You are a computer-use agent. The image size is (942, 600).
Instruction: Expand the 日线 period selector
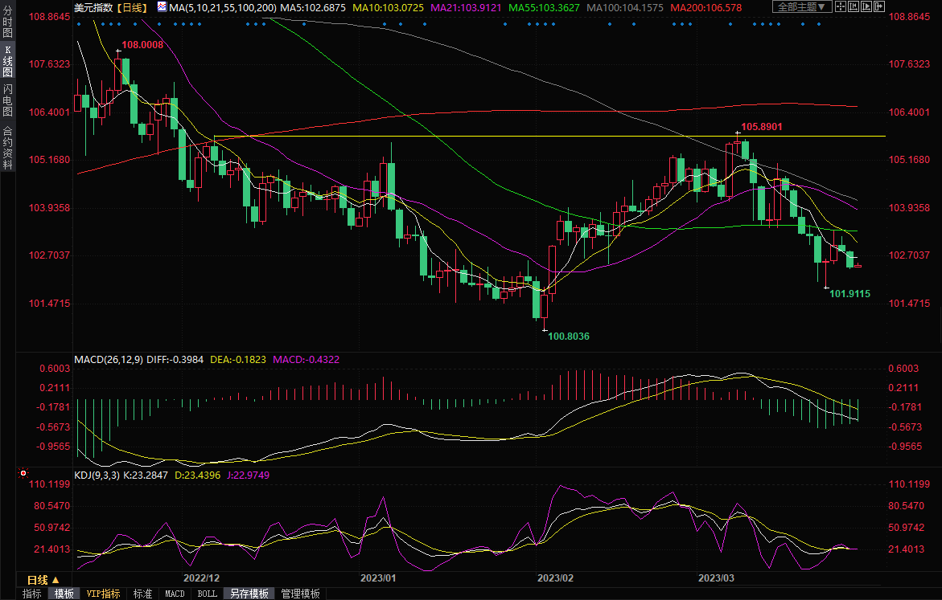43,579
